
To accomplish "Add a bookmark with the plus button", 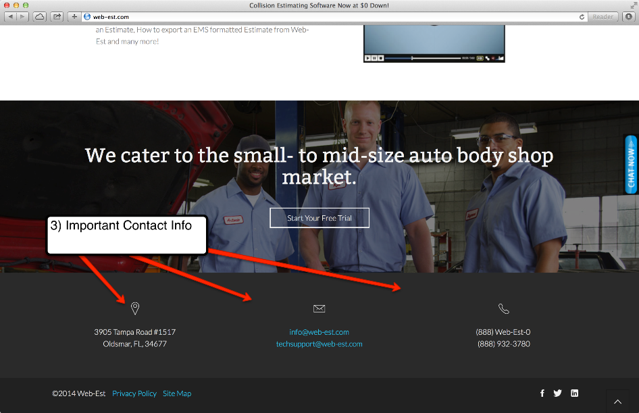I will (x=74, y=17).
